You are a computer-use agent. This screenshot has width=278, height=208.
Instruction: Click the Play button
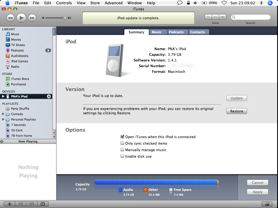point(21,18)
